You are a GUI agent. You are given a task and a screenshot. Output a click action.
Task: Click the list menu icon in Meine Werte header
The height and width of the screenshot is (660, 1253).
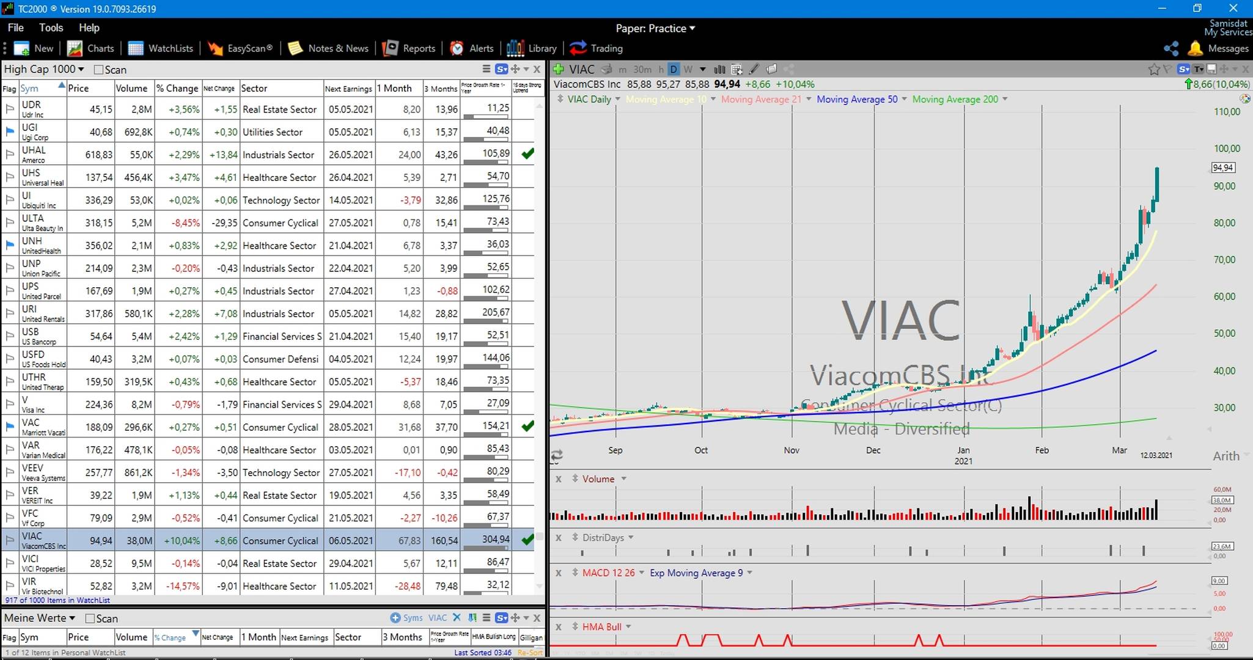point(487,618)
